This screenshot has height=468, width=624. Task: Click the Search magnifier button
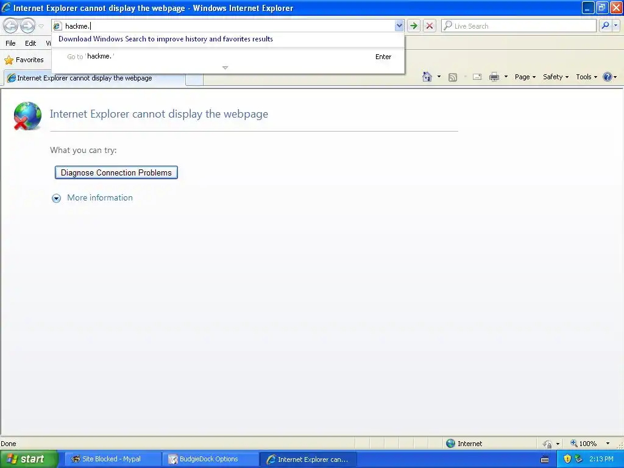605,26
